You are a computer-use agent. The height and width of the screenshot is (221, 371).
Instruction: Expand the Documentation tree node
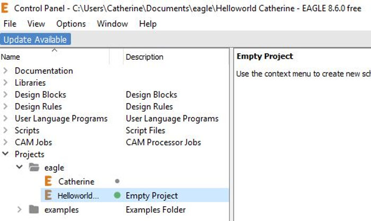coord(5,71)
